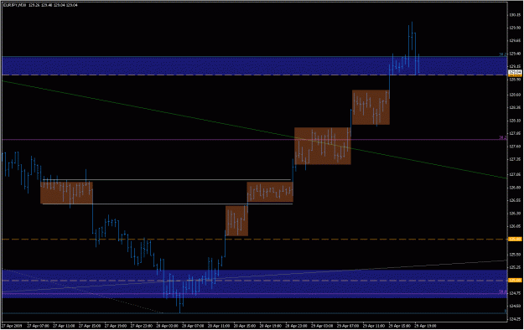Click the 129.65 price axis label
The image size is (524, 330).
515,41
